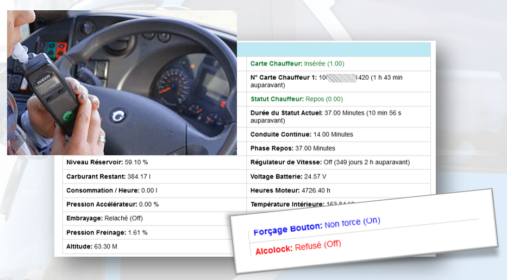Click 'Pression Freinage: 1.61 %' row
Screen dimensions: 507x280
[x=154, y=233]
